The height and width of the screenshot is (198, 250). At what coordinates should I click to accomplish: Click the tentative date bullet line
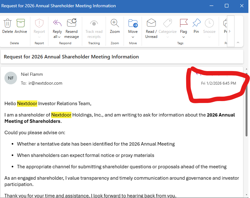click(x=96, y=144)
